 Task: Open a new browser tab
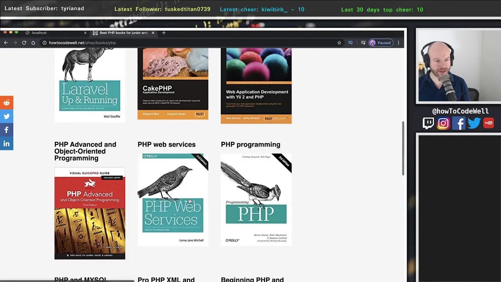coord(164,33)
